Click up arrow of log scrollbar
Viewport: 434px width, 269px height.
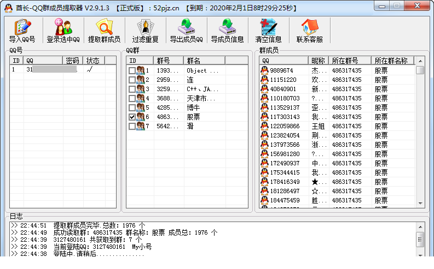[x=420, y=227]
